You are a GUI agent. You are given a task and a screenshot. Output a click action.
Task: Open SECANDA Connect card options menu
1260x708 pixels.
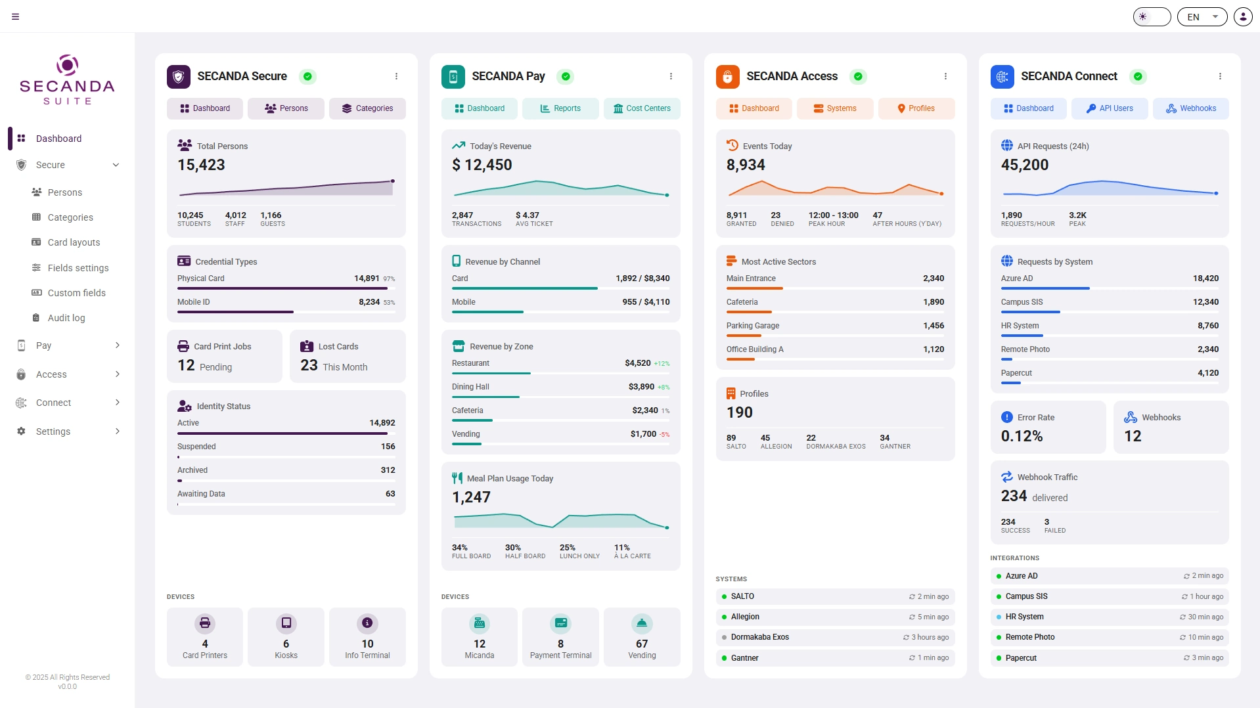pos(1220,76)
